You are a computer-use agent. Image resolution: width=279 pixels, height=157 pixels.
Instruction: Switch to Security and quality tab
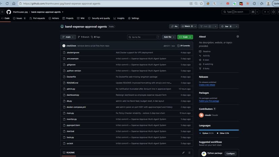(99, 18)
